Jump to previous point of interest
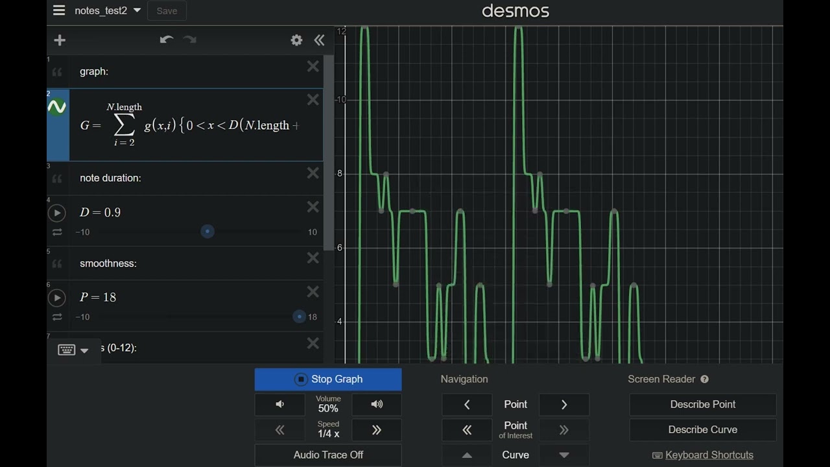 tap(467, 429)
